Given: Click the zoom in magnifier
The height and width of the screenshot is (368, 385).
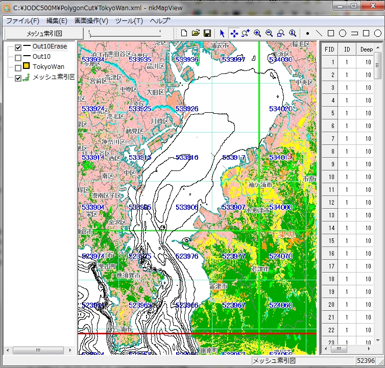Looking at the screenshot, I should point(257,33).
